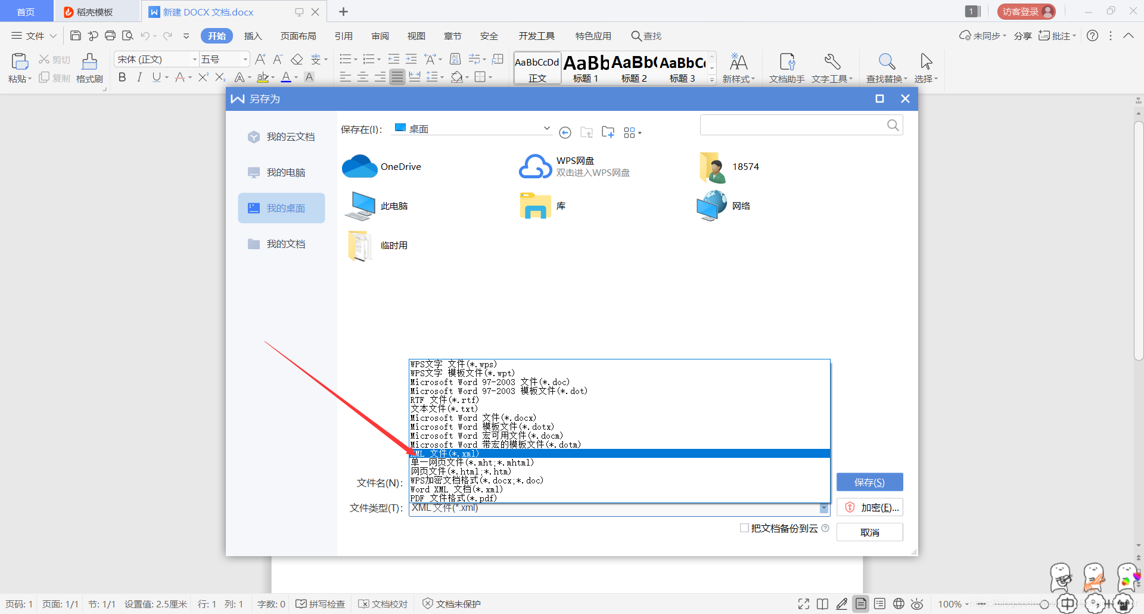
Task: Click the font color A button
Action: 286,77
